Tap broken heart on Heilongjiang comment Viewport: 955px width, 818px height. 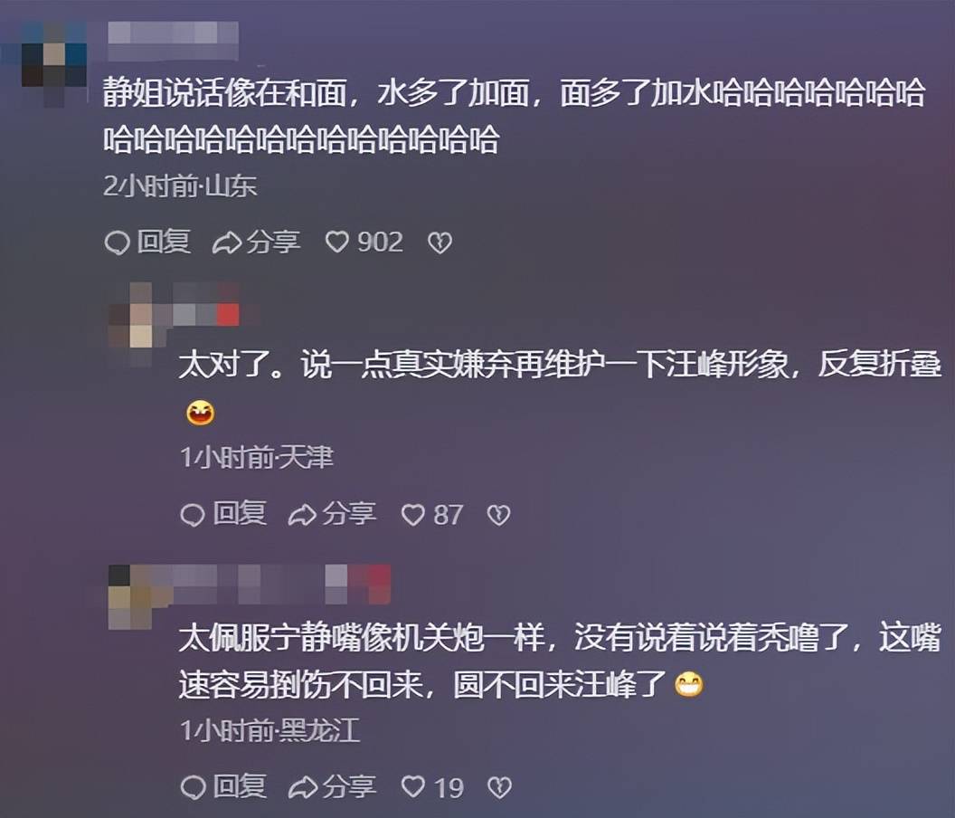[x=499, y=787]
